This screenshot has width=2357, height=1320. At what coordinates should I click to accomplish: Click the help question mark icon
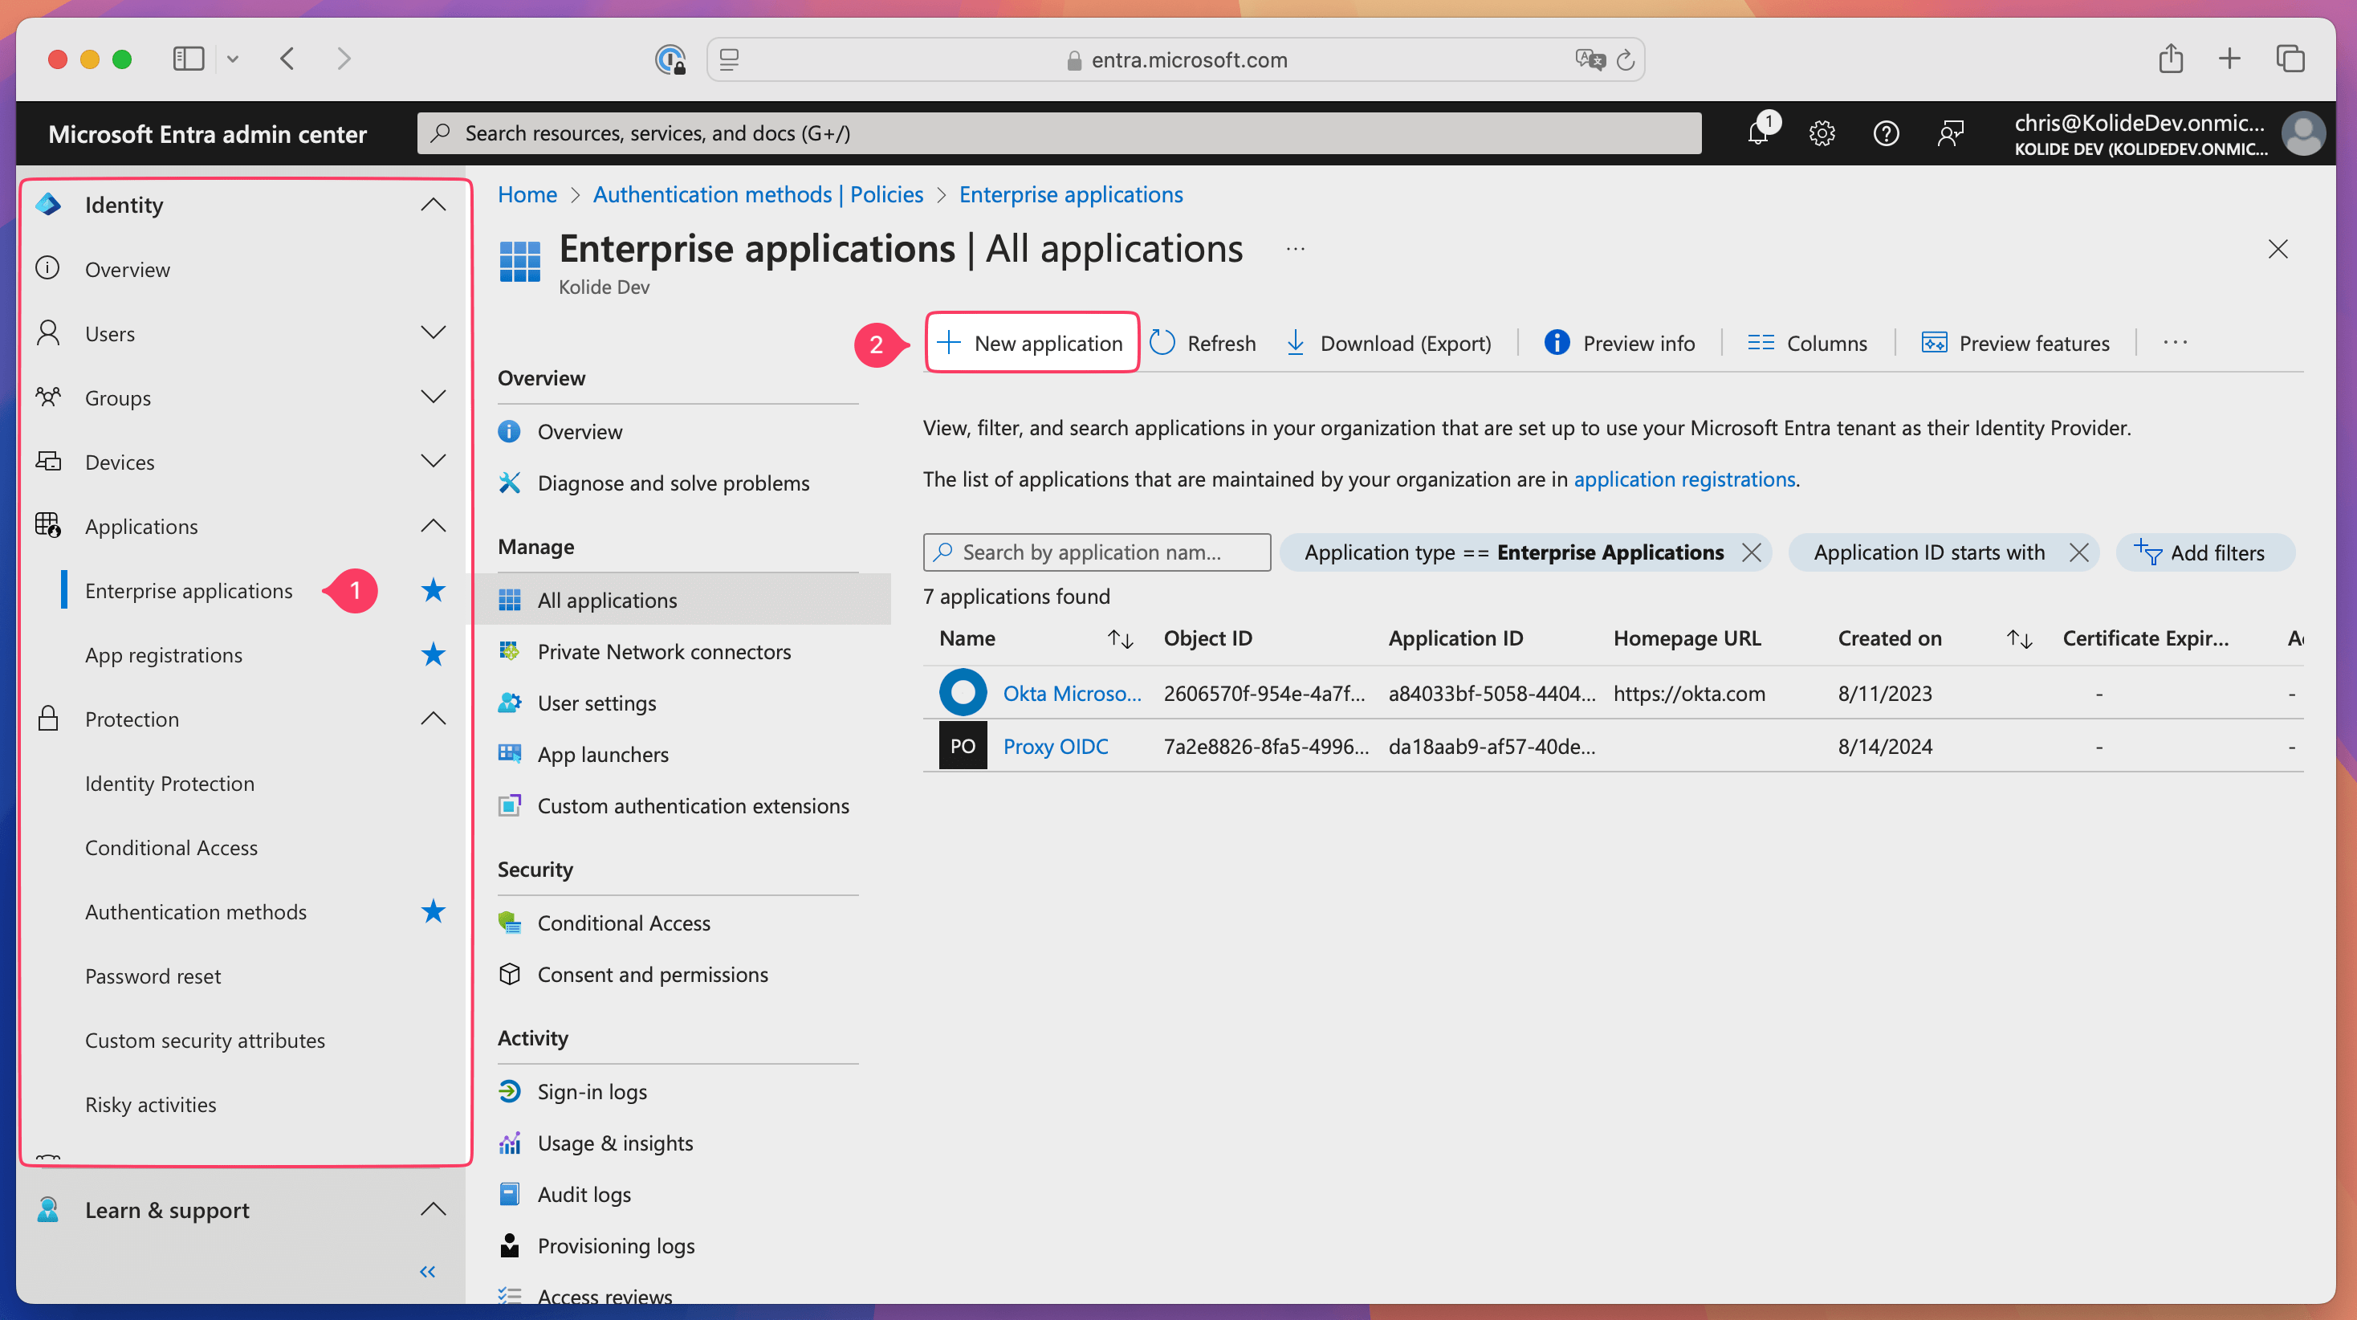point(1886,133)
